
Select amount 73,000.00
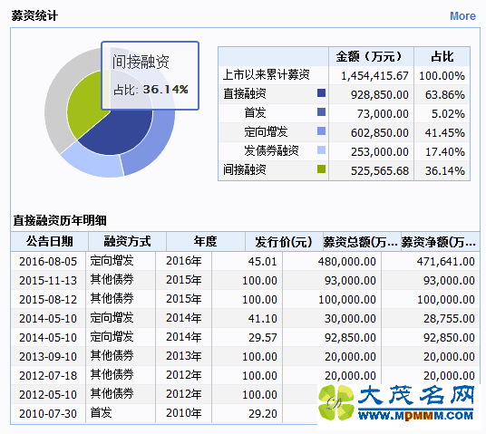(x=383, y=114)
